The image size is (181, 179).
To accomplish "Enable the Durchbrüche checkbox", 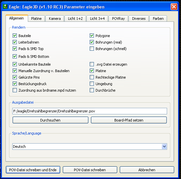I will click(92, 90).
